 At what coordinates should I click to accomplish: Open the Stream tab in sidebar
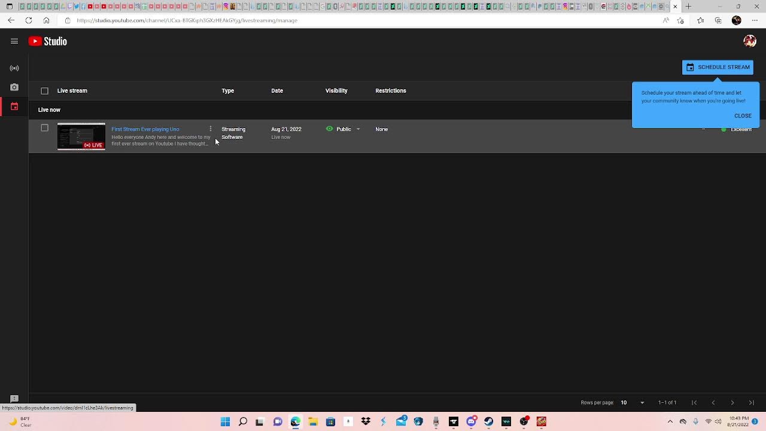pyautogui.click(x=14, y=68)
